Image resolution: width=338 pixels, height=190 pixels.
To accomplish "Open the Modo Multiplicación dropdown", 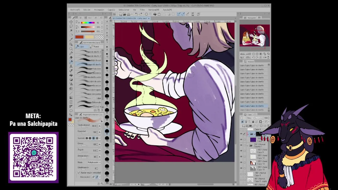I will click(94, 162).
